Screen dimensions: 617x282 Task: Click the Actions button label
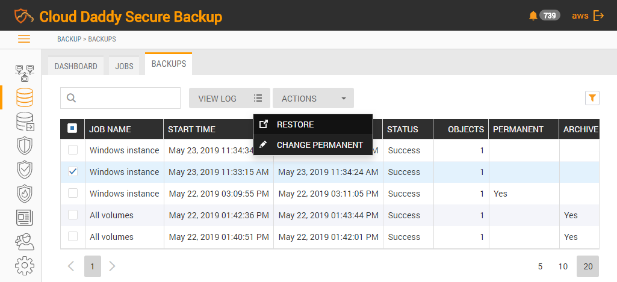pos(299,99)
